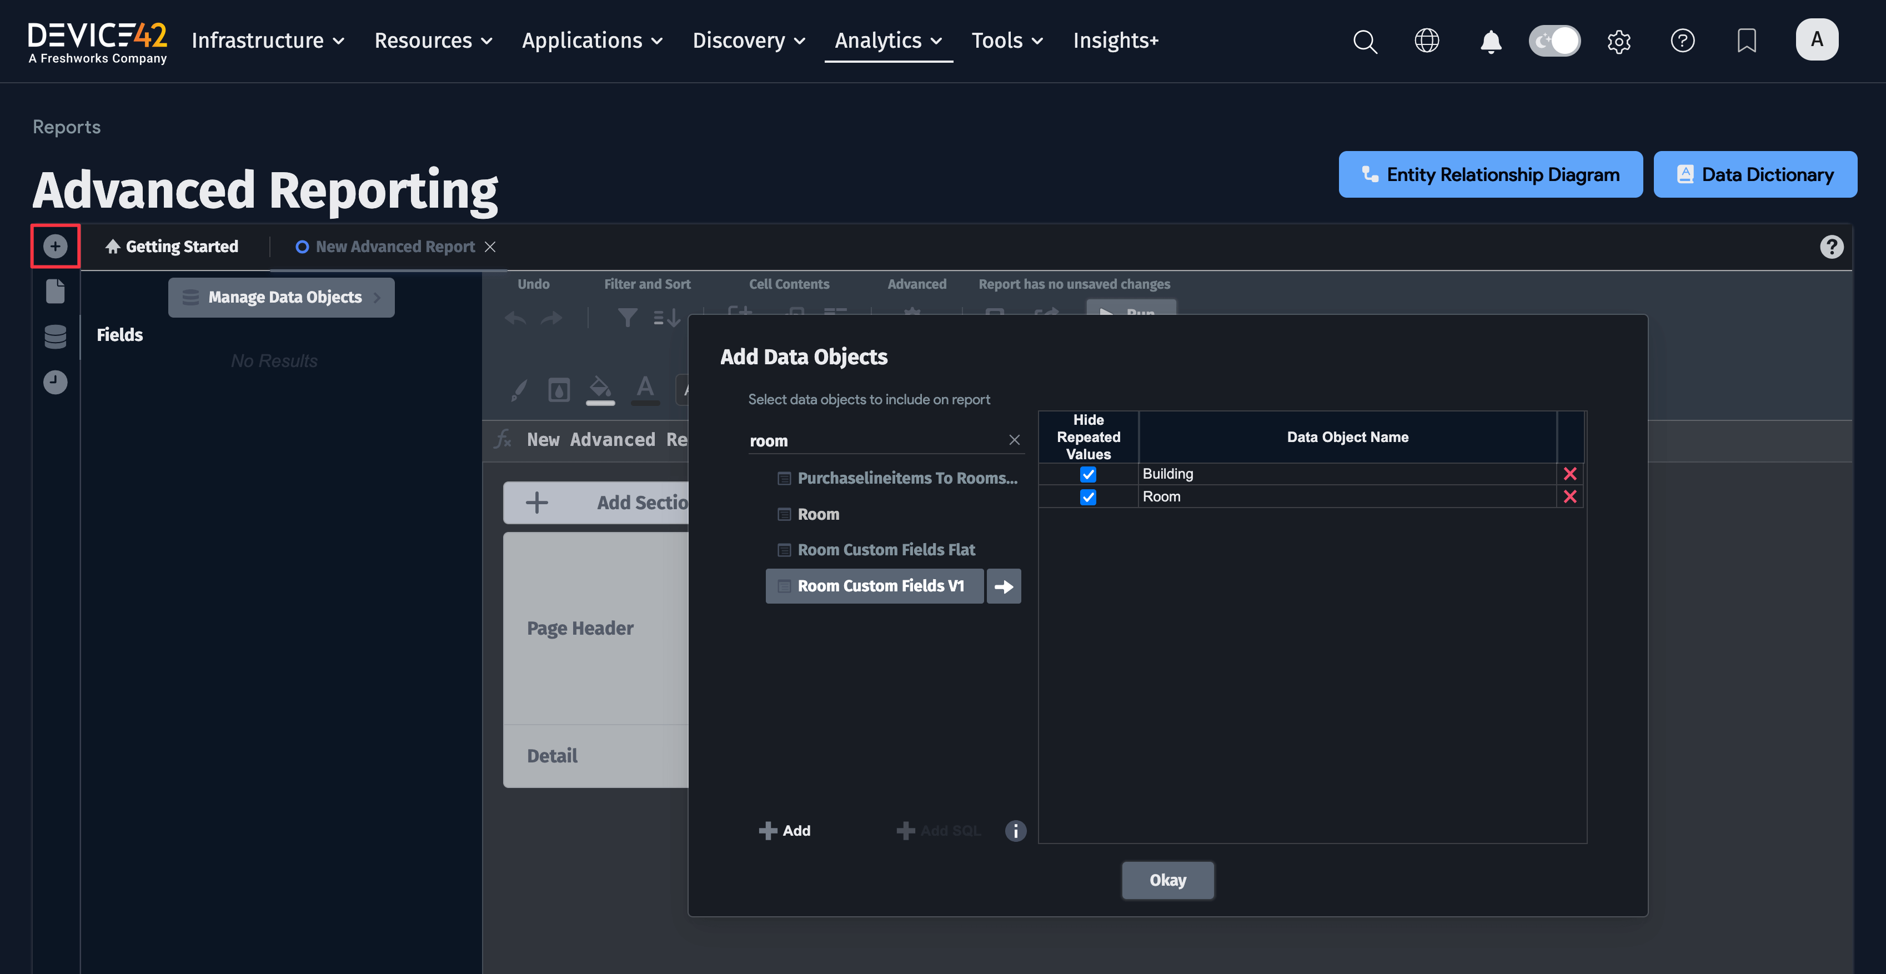Click Reports breadcrumb link
This screenshot has height=974, width=1886.
(67, 127)
